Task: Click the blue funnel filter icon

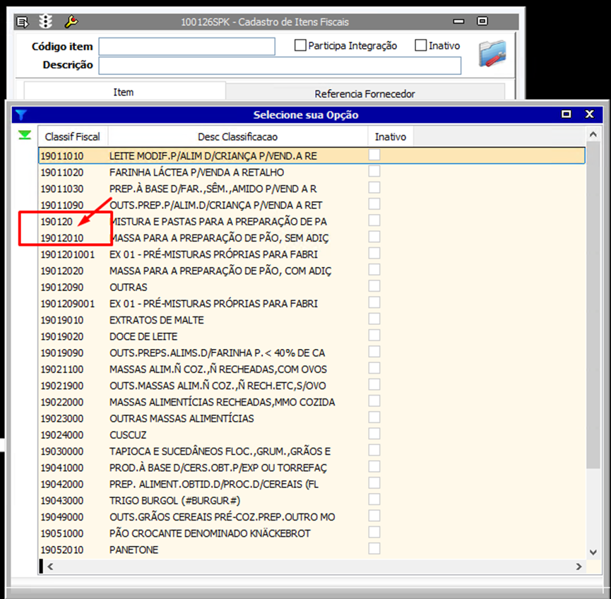Action: point(21,114)
